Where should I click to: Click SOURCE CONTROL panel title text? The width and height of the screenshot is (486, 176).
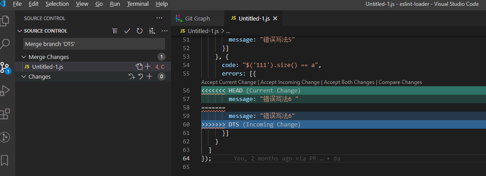pyautogui.click(x=45, y=18)
